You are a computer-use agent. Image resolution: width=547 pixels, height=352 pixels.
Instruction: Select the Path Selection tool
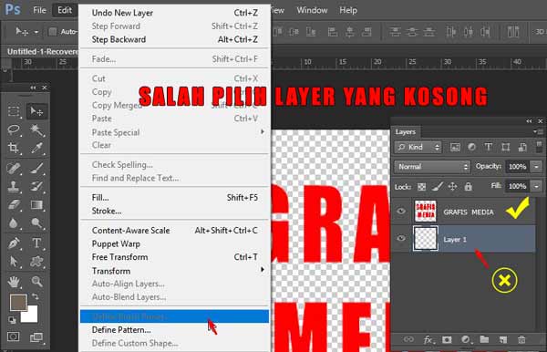click(14, 261)
